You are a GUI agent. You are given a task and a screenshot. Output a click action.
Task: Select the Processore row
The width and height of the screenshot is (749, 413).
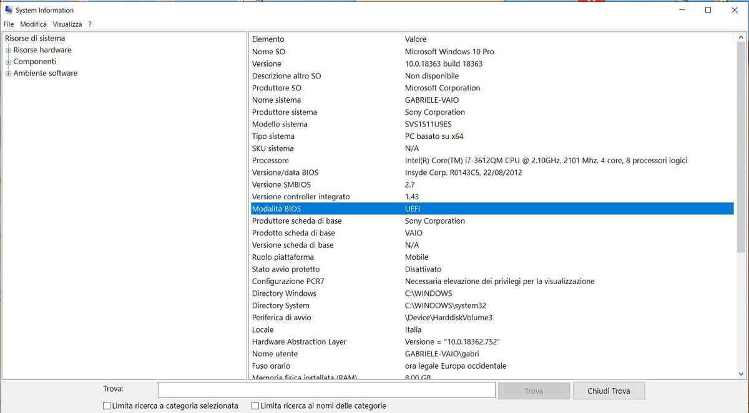tap(270, 161)
